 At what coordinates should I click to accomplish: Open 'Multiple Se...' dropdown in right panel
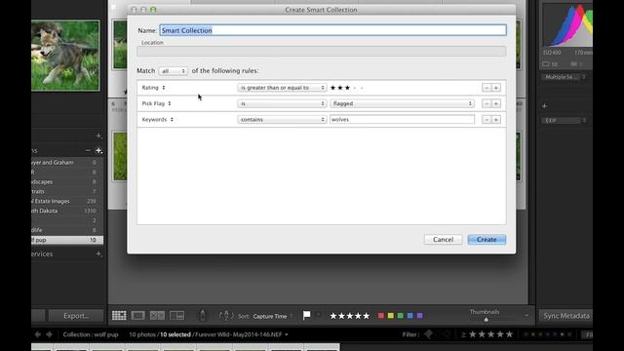point(565,77)
